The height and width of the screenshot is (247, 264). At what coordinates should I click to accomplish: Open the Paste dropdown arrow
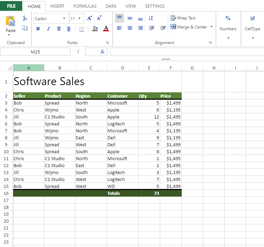tap(9, 35)
